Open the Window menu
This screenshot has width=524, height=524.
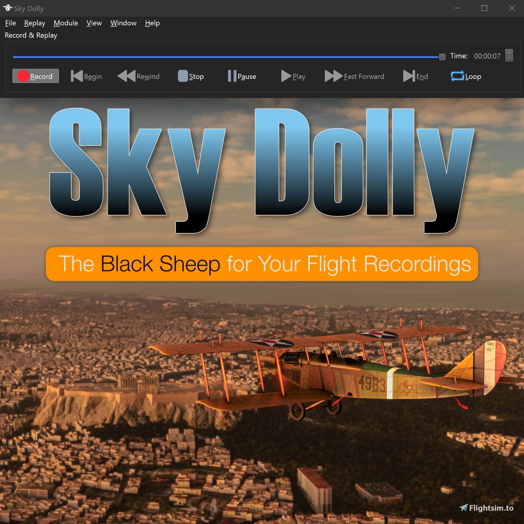(123, 23)
